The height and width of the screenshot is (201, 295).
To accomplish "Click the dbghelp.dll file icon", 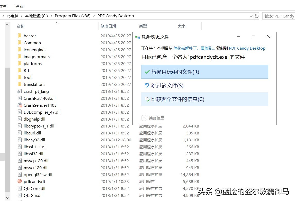I will (x=20, y=119).
